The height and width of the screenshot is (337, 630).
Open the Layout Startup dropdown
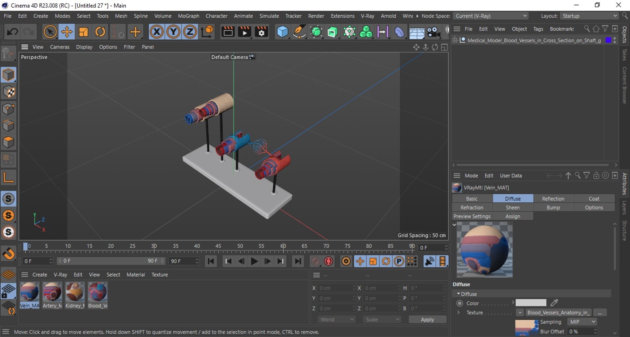589,16
